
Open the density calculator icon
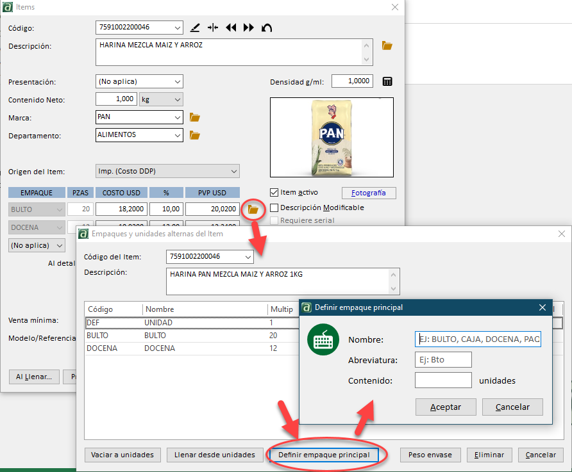point(387,81)
